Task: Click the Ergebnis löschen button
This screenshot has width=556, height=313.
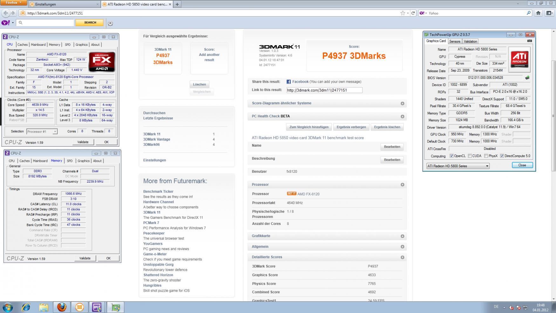Action: pos(387,127)
